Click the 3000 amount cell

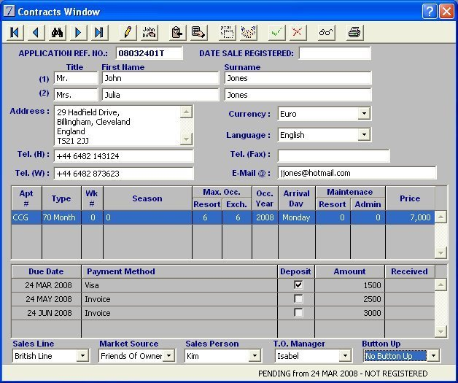pos(349,313)
